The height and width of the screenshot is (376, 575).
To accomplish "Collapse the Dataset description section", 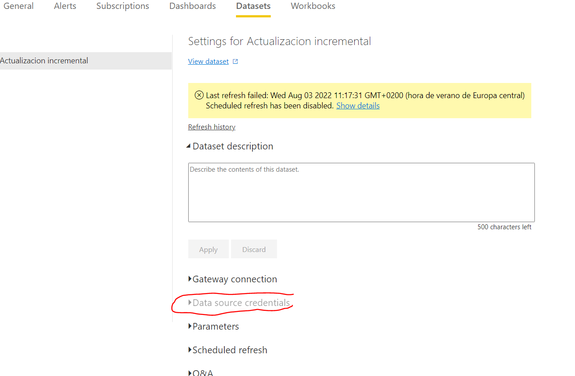I will click(x=230, y=146).
